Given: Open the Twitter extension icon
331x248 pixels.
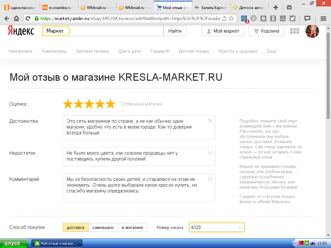Looking at the screenshot, I should [292, 18].
